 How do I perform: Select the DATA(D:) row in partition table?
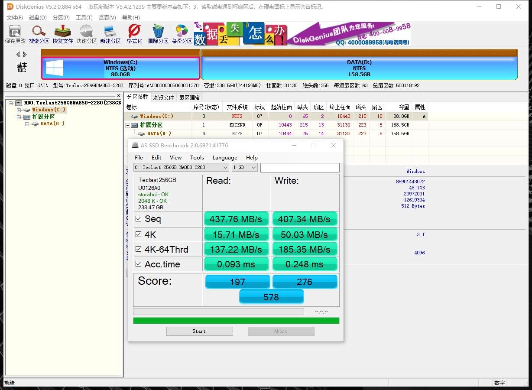[276, 133]
